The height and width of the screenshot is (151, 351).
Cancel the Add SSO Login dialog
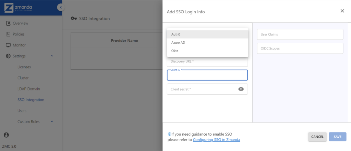point(317,137)
